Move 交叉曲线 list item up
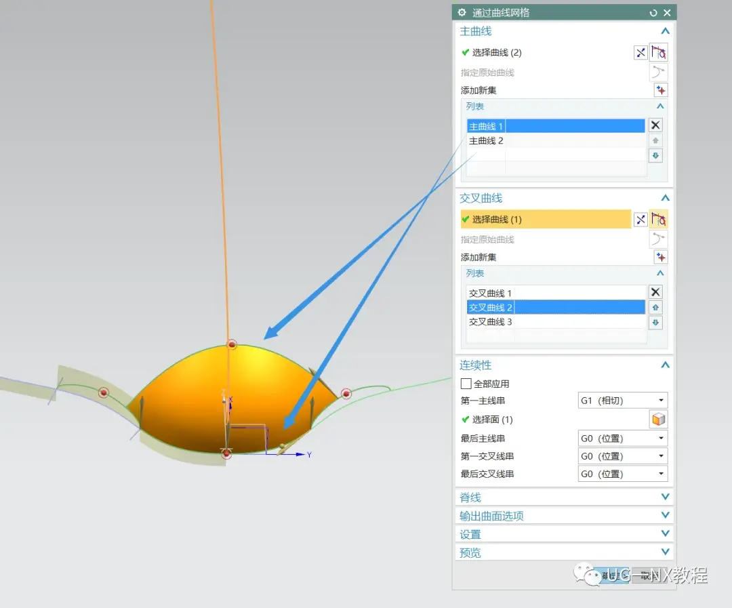Image resolution: width=732 pixels, height=608 pixels. pos(655,307)
